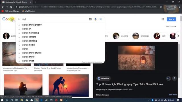The height and width of the screenshot is (102, 182).
Task: Open Photos - Pexels Free Stock Photos result
Action: [47, 68]
